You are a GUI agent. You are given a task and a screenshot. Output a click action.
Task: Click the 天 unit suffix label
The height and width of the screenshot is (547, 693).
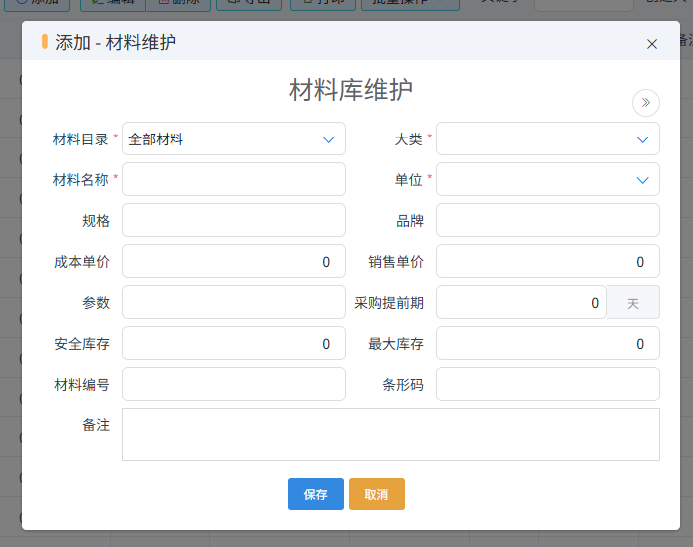pyautogui.click(x=633, y=303)
